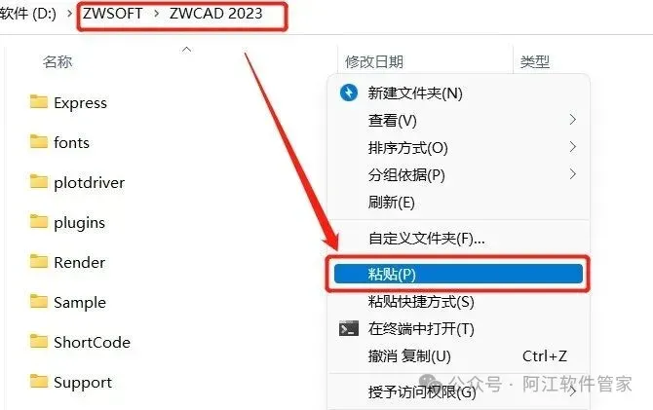Viewport: 653px width, 410px height.
Task: Select the Sample folder icon
Action: click(39, 301)
